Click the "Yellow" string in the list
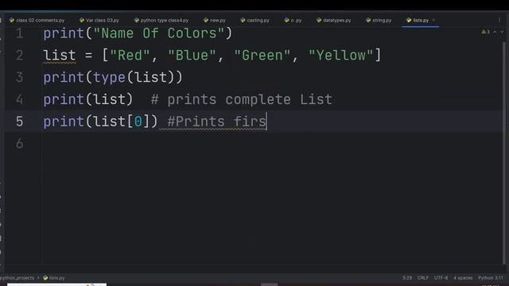Image resolution: width=509 pixels, height=286 pixels. (x=340, y=56)
